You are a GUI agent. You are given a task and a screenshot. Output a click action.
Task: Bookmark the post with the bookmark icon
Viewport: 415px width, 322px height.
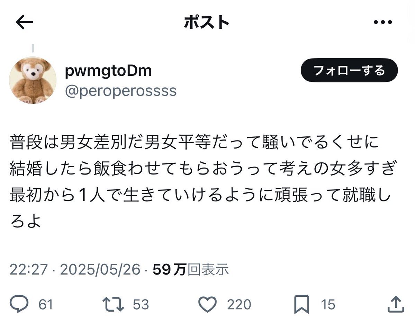point(302,304)
